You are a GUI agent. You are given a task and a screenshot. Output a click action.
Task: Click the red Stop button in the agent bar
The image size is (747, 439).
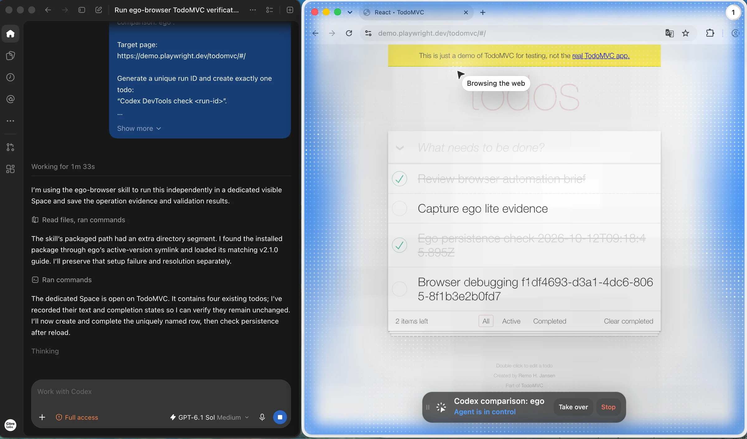(608, 407)
